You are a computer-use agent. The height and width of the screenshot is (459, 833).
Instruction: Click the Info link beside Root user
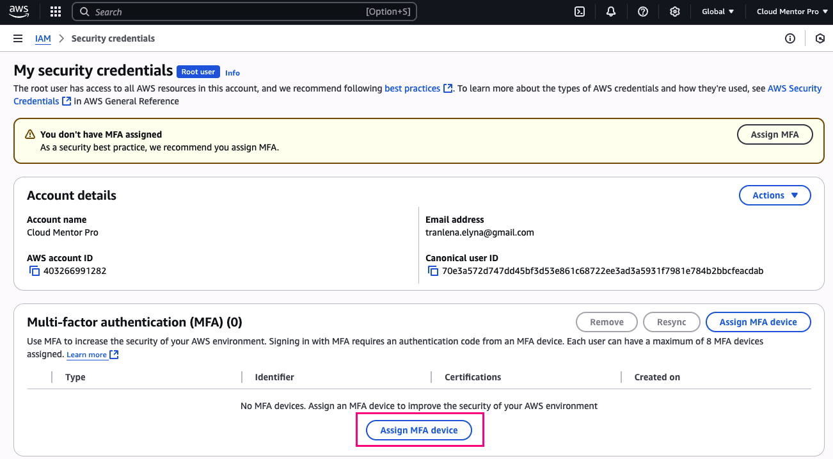click(232, 73)
